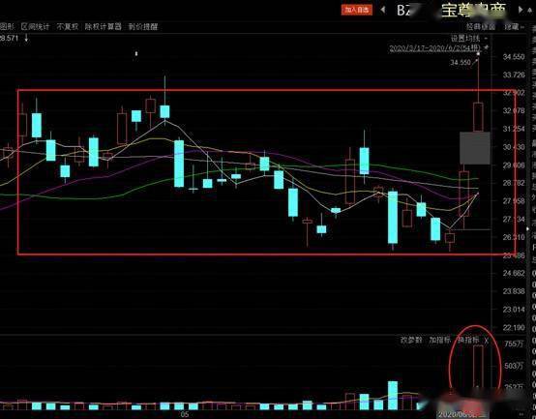Click the 755万 volume axis label

(x=514, y=344)
